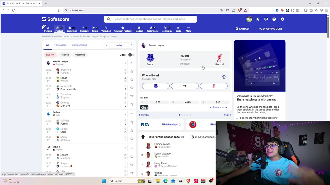The image size is (330, 185).
Task: Go to the previous day arrow
Action: [x=106, y=45]
